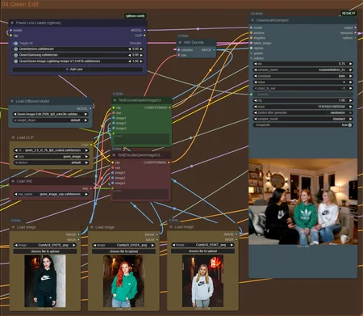
Task: Click the output socket on ClownsharKSampler
Action: (355, 27)
